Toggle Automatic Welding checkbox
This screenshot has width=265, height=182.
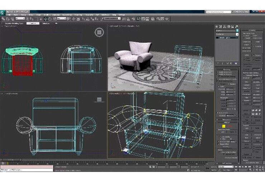point(244,75)
